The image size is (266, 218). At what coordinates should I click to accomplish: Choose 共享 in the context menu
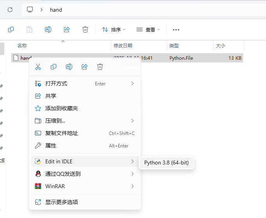(x=85, y=96)
